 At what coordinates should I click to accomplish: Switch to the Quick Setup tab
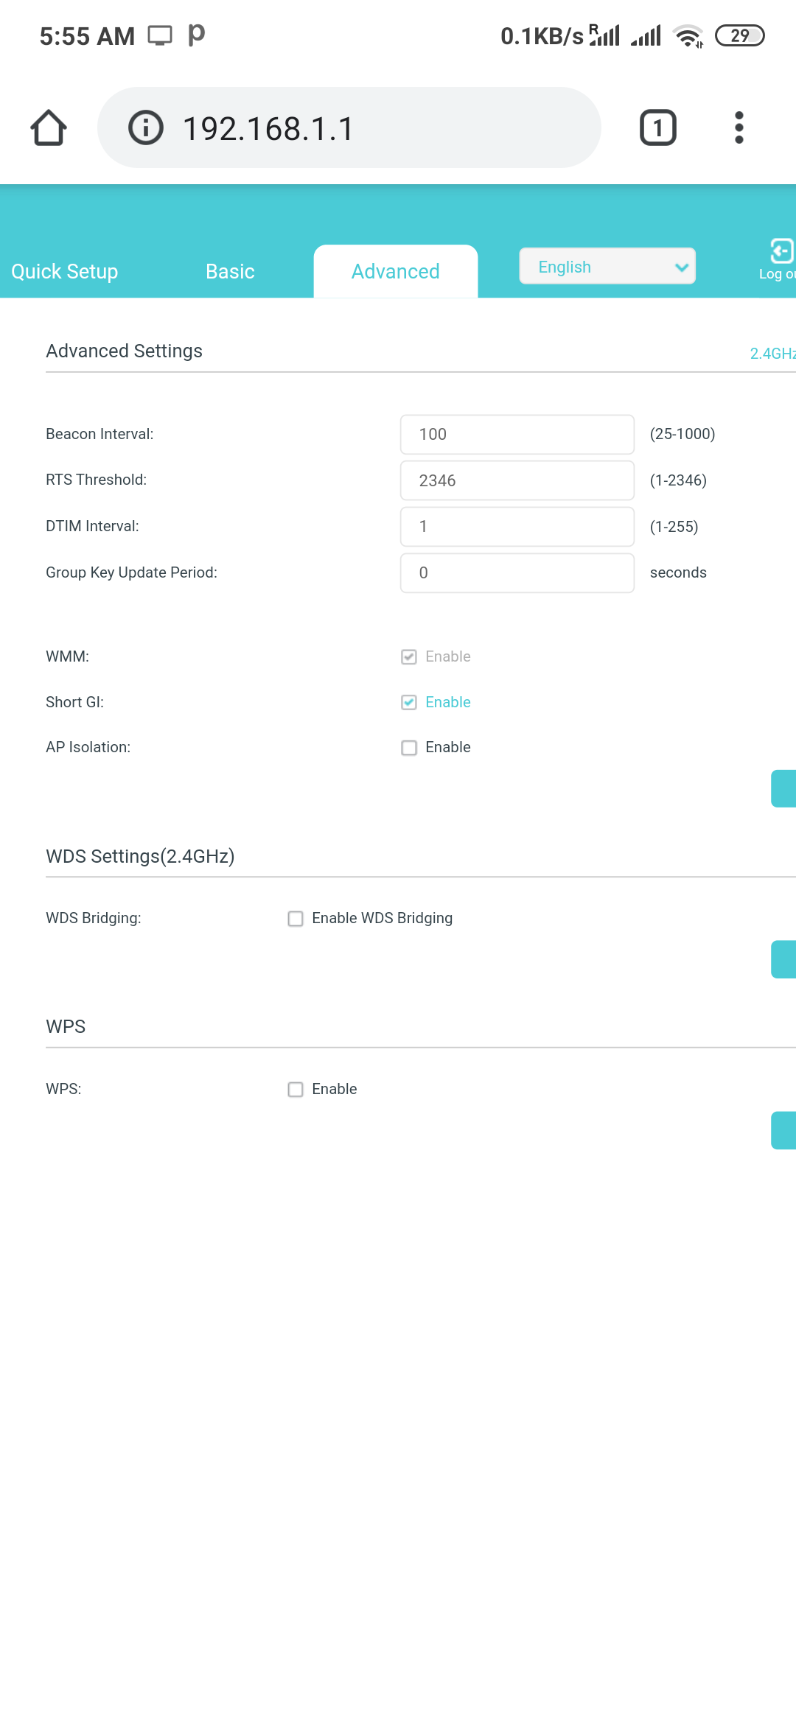[x=65, y=272]
